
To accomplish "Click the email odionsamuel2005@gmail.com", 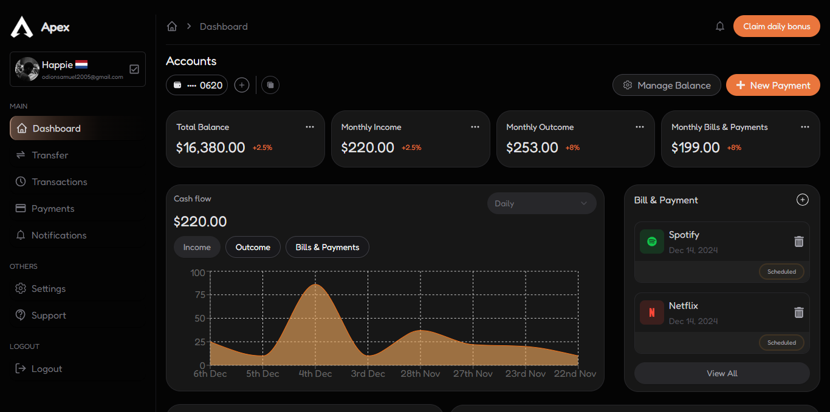I will tap(83, 77).
